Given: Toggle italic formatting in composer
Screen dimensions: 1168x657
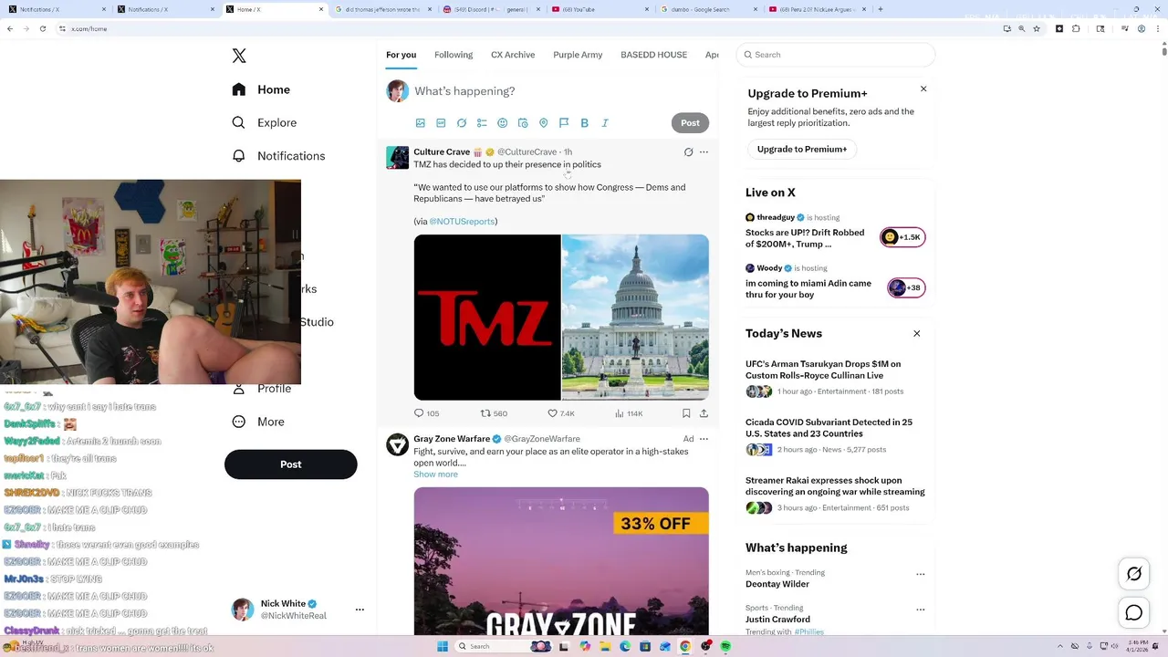Looking at the screenshot, I should coord(604,123).
